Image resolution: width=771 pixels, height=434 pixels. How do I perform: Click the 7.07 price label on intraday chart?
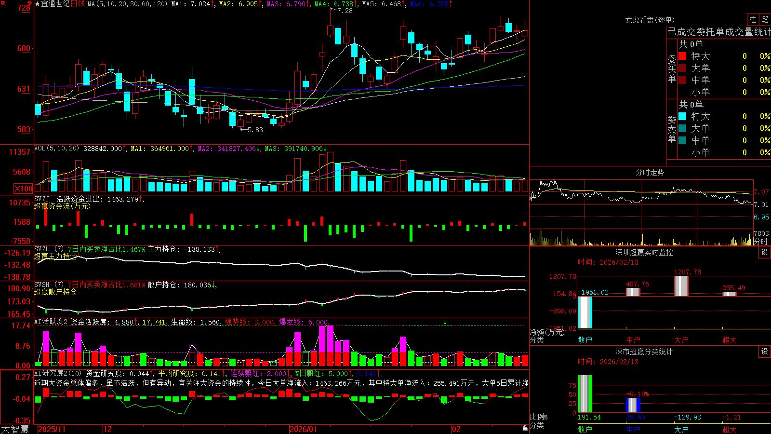coord(761,192)
